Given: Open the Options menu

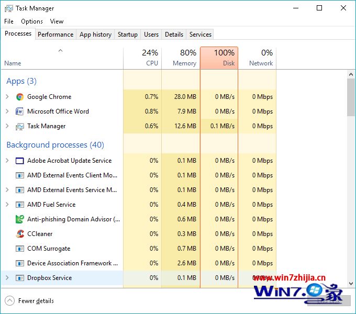Looking at the screenshot, I should coord(32,21).
